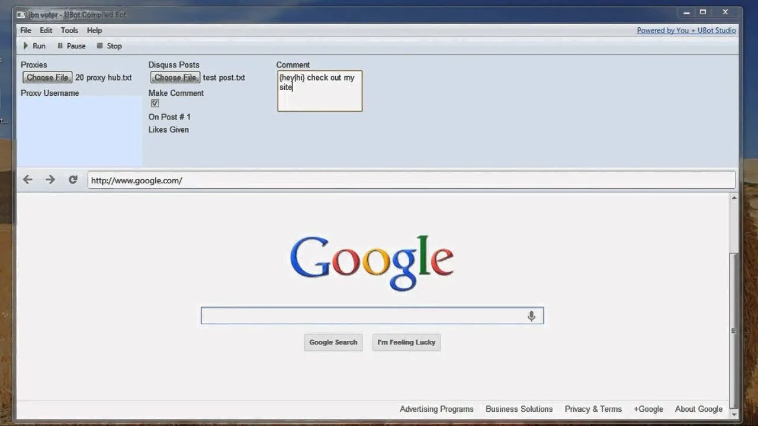The height and width of the screenshot is (426, 758).
Task: Click the microphone voice search icon
Action: point(531,316)
